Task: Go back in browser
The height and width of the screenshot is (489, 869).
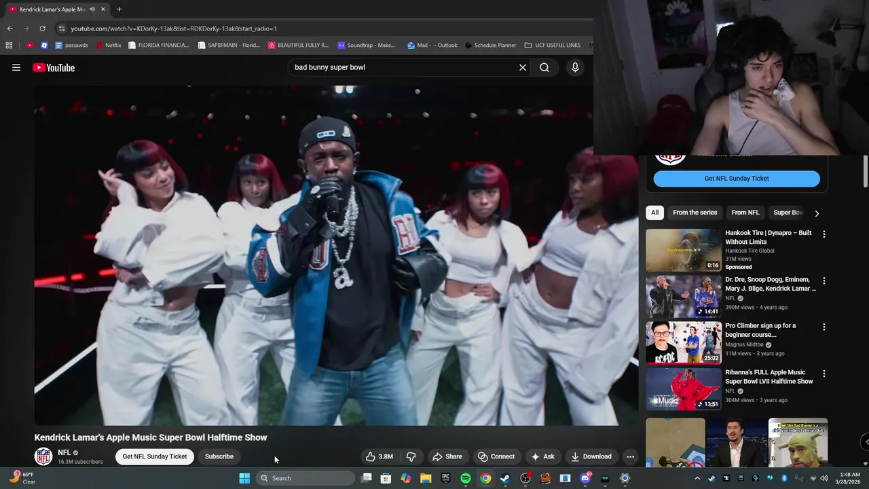Action: pos(10,29)
